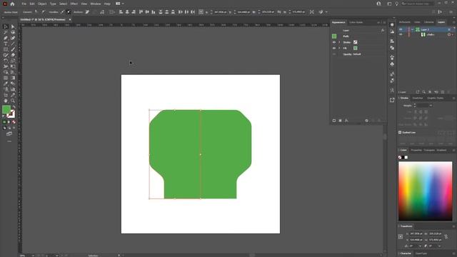Click vertical align top icon
Image resolution: width=457 pixels, height=257 pixels.
click(141, 12)
